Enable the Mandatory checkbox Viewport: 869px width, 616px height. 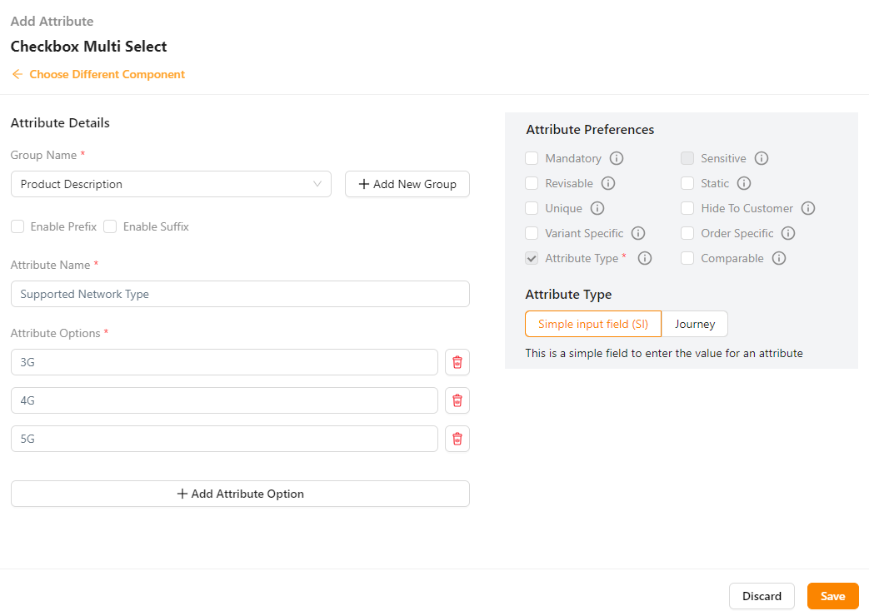tap(532, 158)
